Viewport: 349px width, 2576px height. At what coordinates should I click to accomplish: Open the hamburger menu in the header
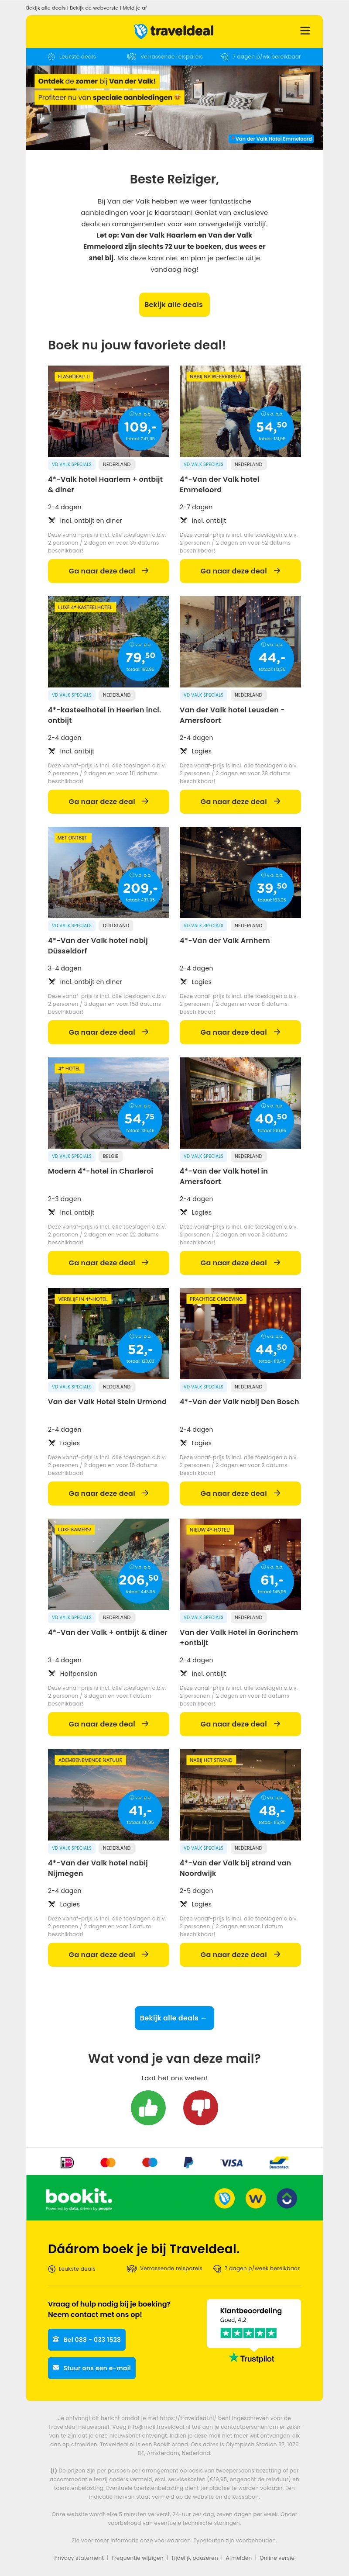305,31
